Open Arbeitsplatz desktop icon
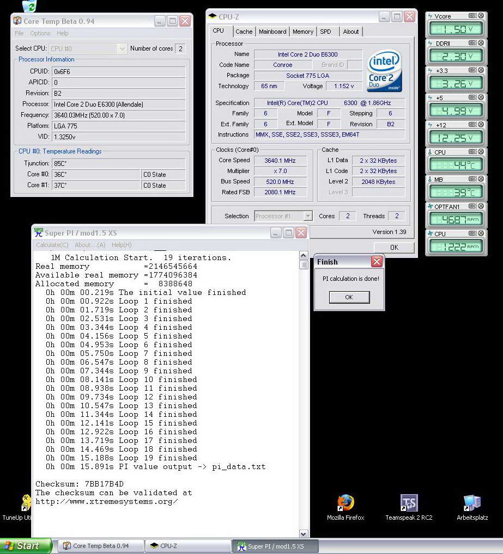This screenshot has width=503, height=554. [x=472, y=507]
